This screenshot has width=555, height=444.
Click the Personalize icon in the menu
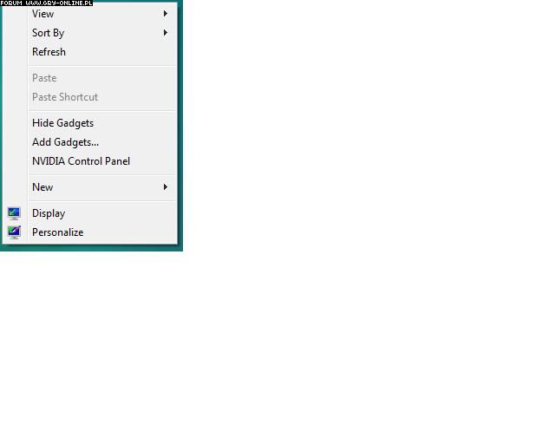[x=14, y=232]
